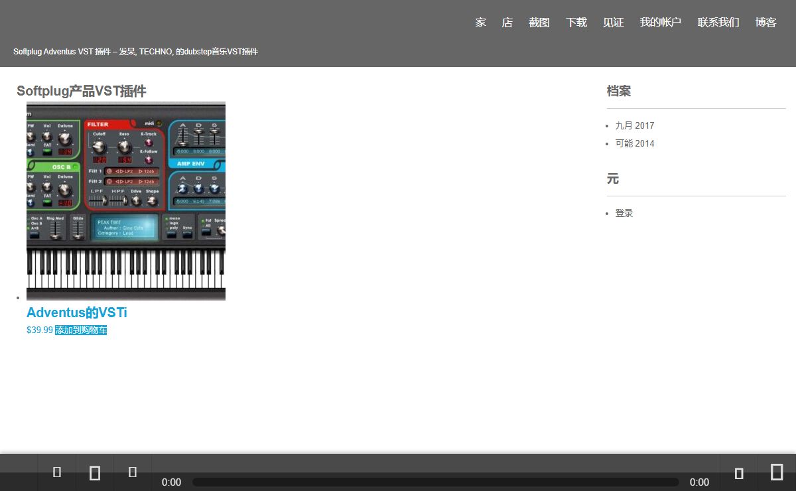Go to the 截图 screenshots page

539,23
